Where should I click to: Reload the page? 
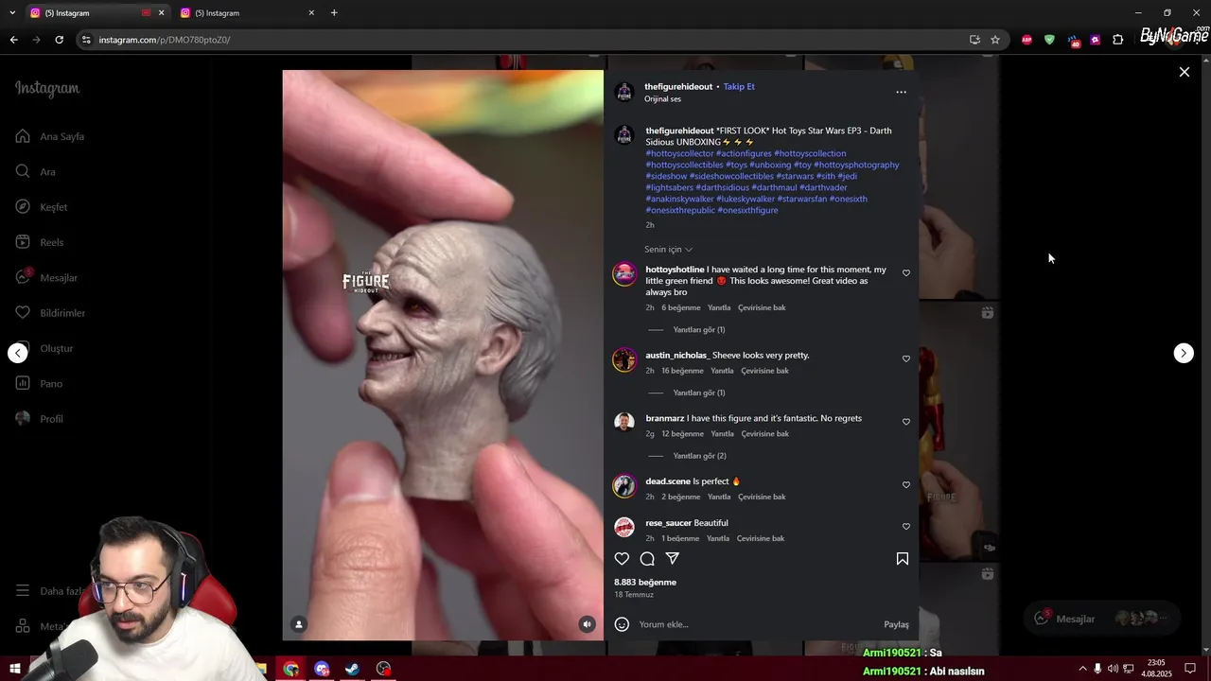click(59, 40)
